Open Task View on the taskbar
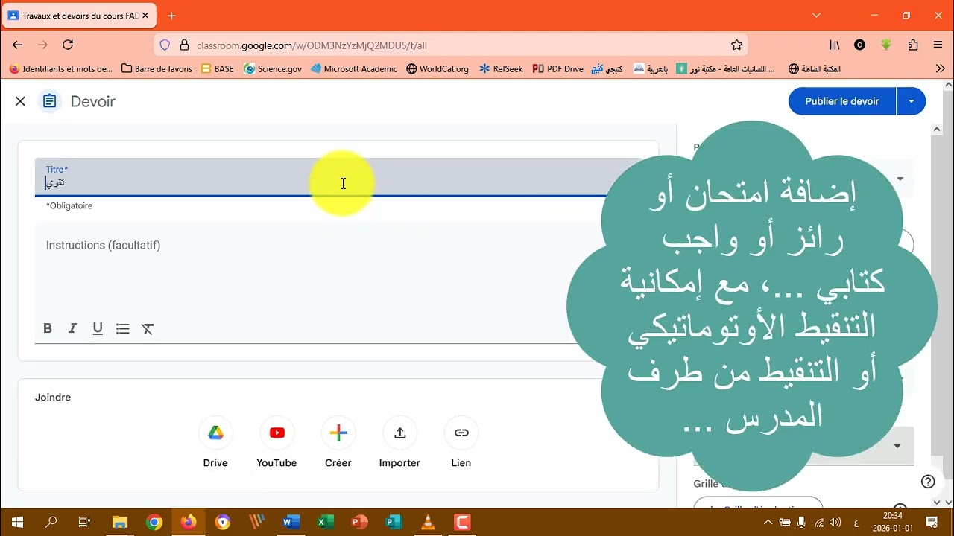 click(x=85, y=522)
